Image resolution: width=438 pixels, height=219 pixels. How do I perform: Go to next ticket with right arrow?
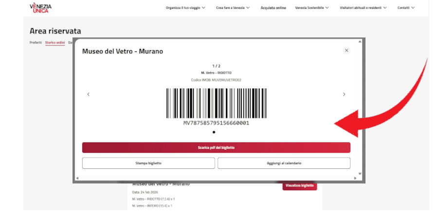tap(344, 94)
